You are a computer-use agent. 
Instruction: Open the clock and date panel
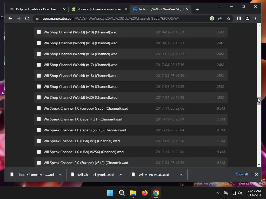coord(254,193)
